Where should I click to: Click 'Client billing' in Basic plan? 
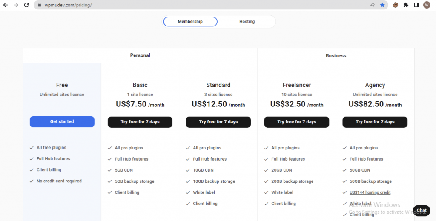pyautogui.click(x=127, y=192)
